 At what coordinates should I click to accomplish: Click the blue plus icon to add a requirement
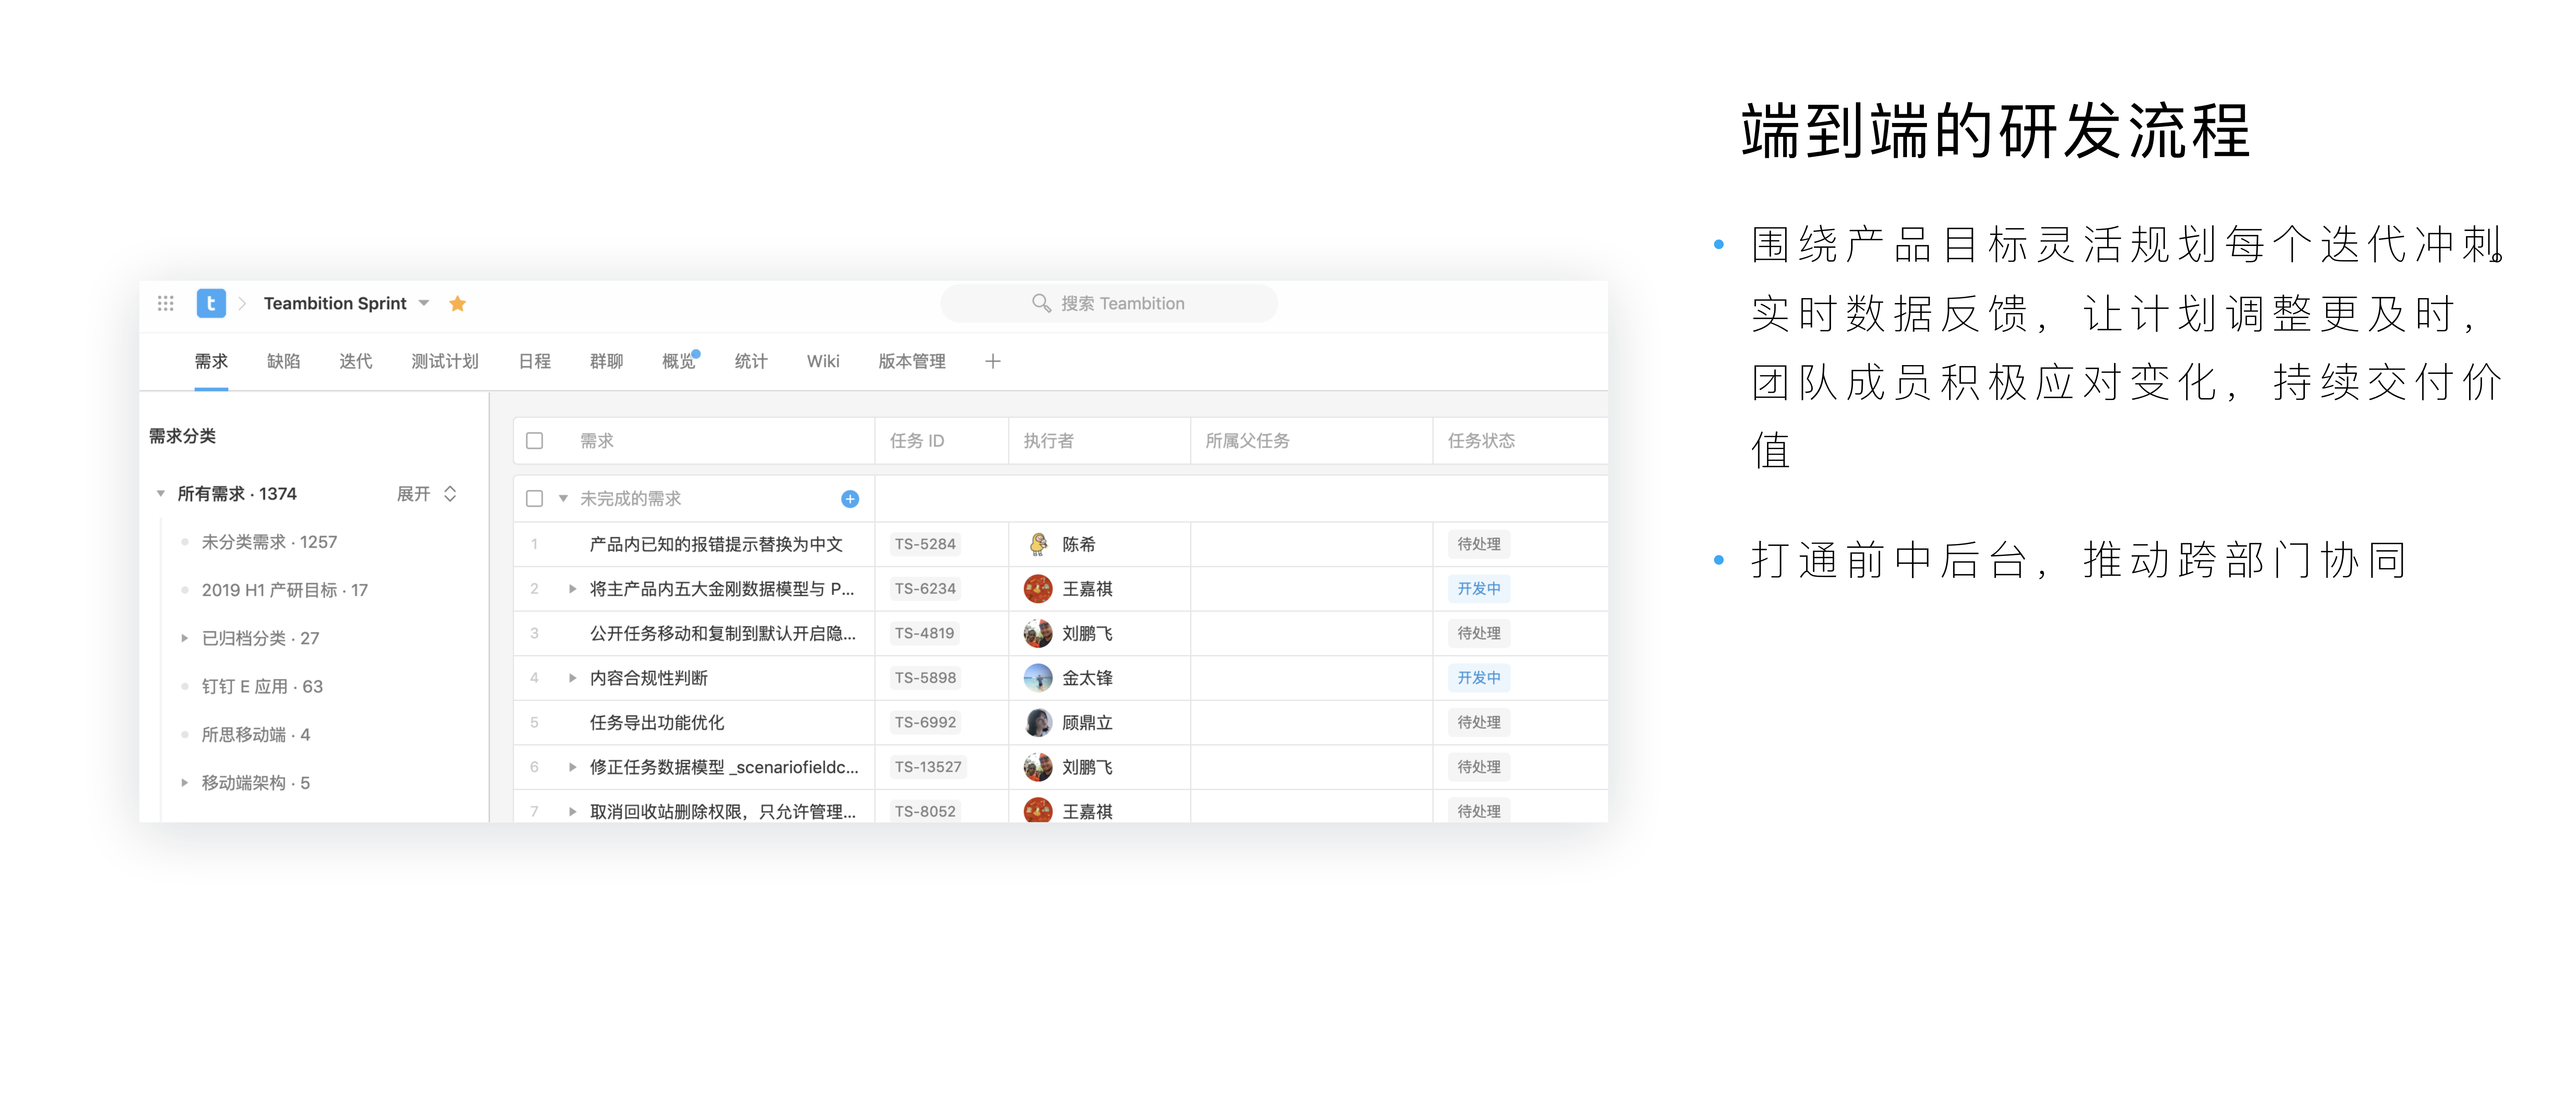(849, 498)
